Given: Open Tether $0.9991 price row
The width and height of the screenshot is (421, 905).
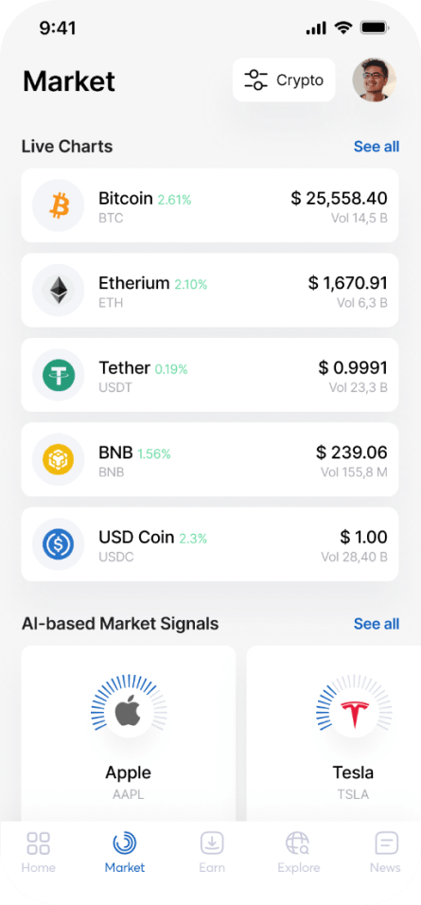Looking at the screenshot, I should point(210,375).
